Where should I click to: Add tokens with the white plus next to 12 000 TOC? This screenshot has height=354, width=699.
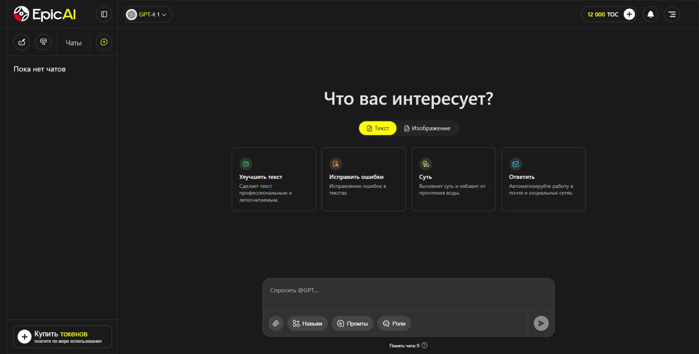pos(629,14)
